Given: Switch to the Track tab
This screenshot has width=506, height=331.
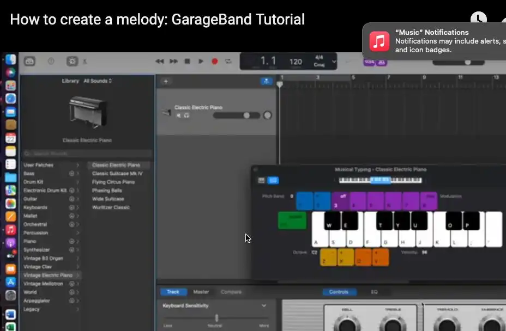Looking at the screenshot, I should click(x=173, y=292).
